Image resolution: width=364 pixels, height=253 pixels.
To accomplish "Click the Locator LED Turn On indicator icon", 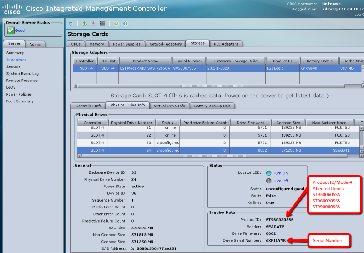I will coord(268,173).
